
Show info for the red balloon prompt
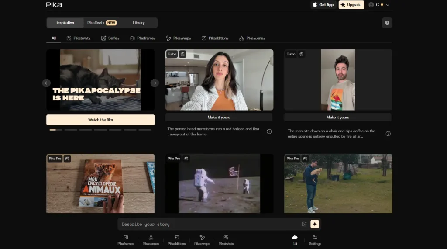click(x=269, y=131)
